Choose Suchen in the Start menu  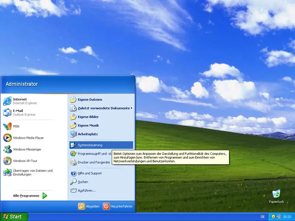(x=101, y=182)
